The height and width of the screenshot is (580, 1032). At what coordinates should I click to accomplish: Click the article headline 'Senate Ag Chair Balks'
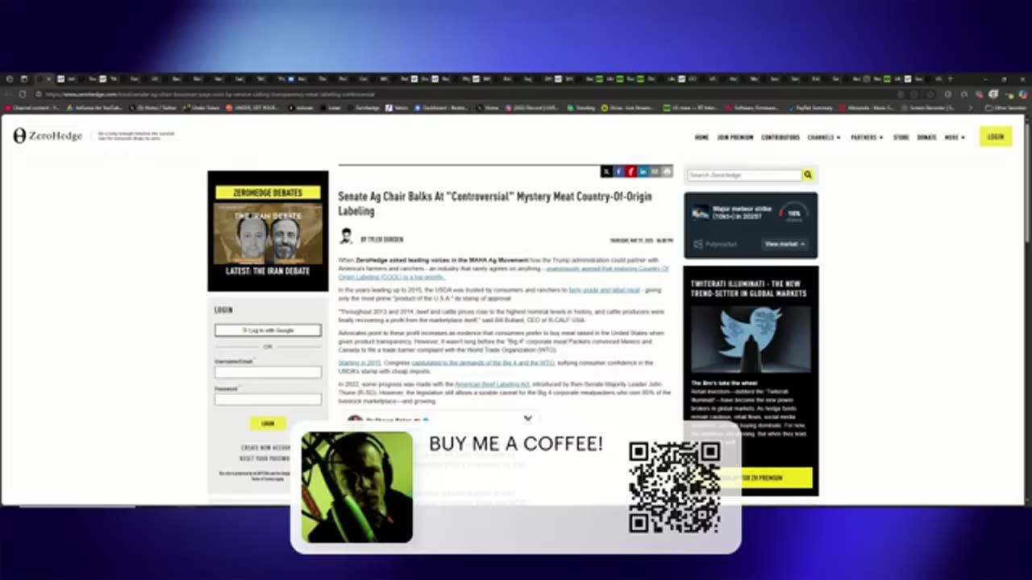coord(495,203)
